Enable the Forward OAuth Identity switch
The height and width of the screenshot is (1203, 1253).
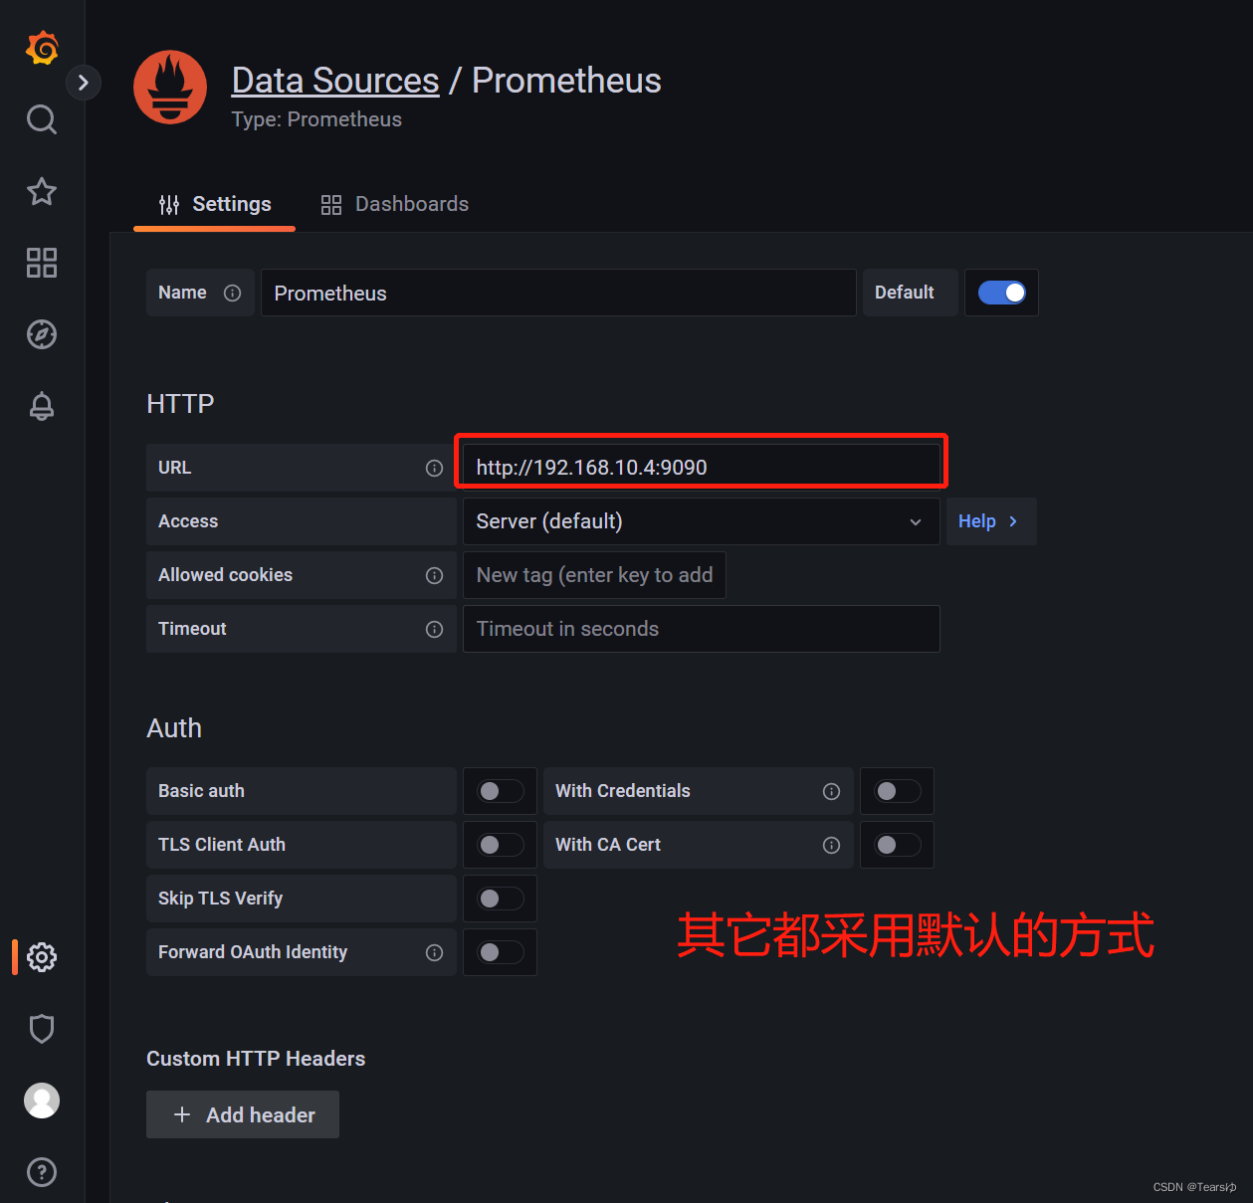[501, 952]
